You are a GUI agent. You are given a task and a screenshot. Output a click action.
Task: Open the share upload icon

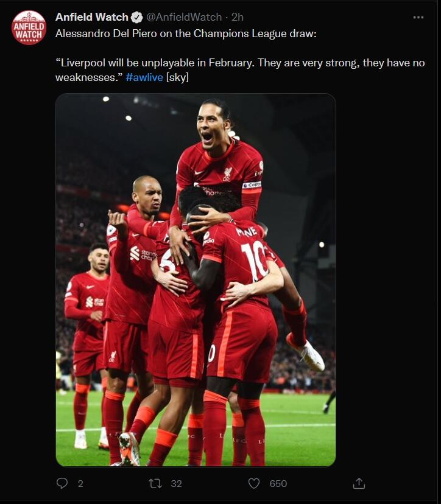tap(359, 483)
